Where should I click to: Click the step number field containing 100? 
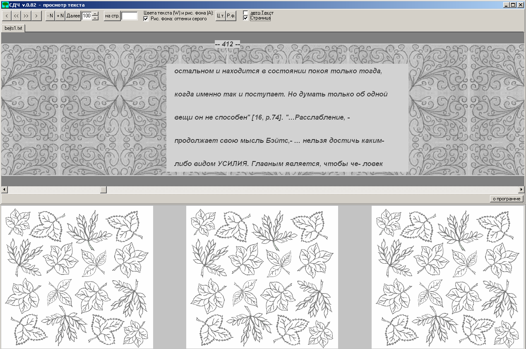tap(86, 16)
